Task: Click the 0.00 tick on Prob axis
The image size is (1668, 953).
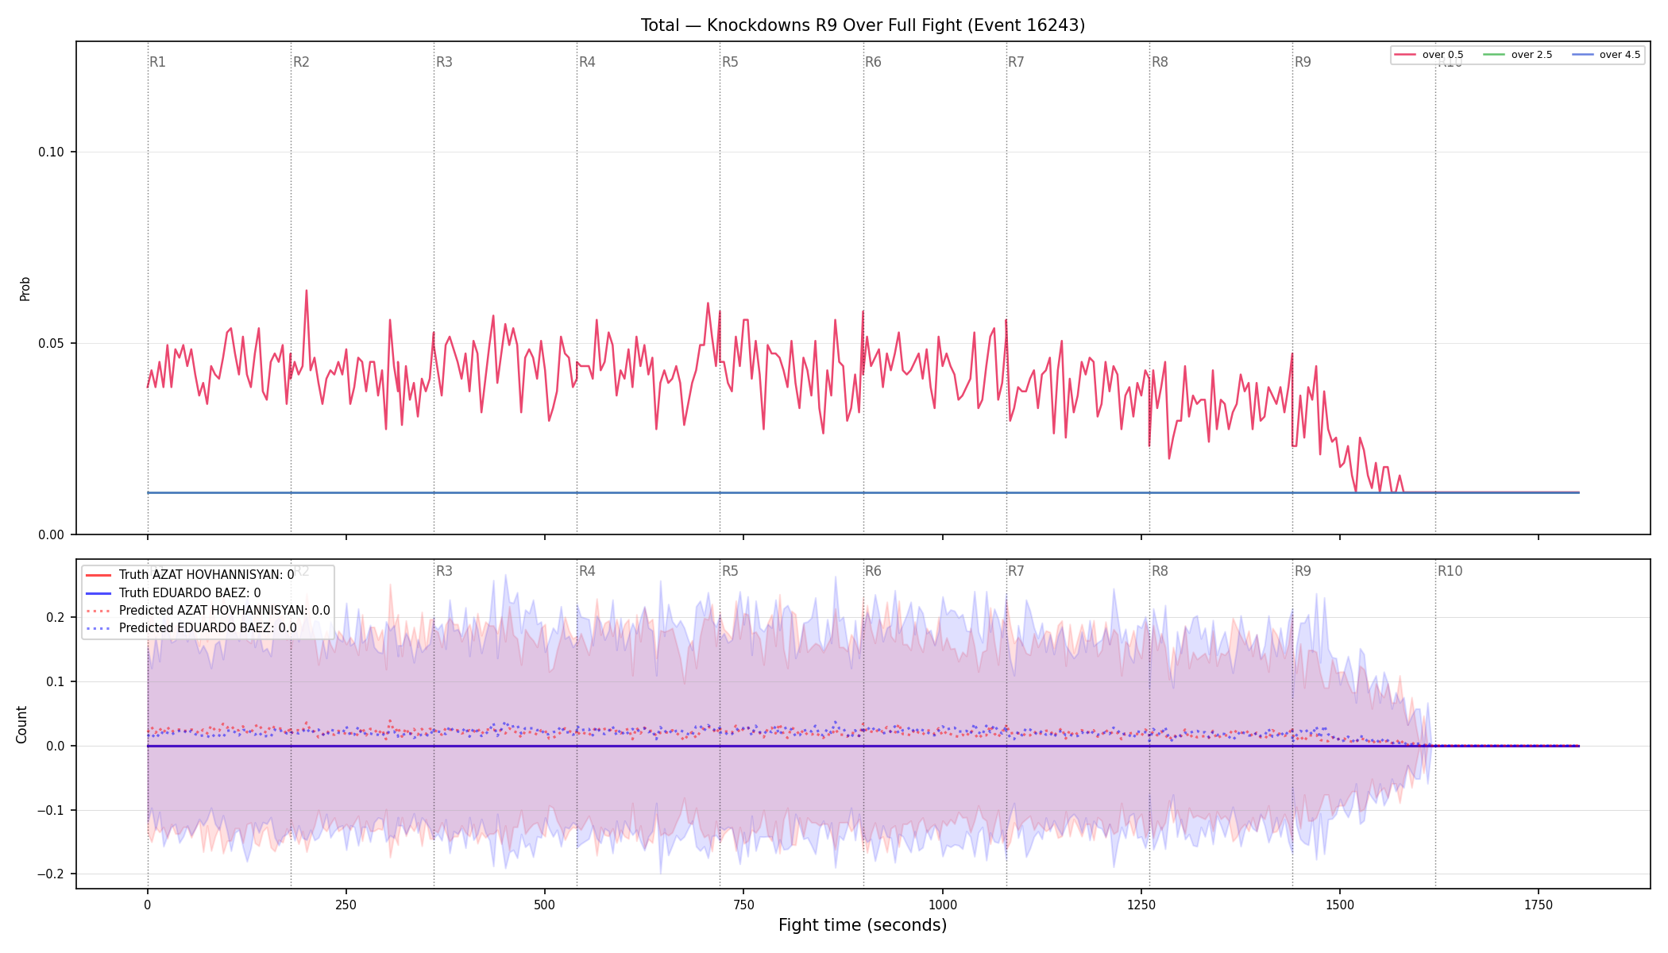Action: (51, 535)
